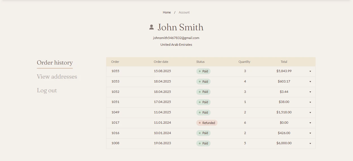Click the total $3.44
This screenshot has height=161, width=353.
tap(284, 92)
